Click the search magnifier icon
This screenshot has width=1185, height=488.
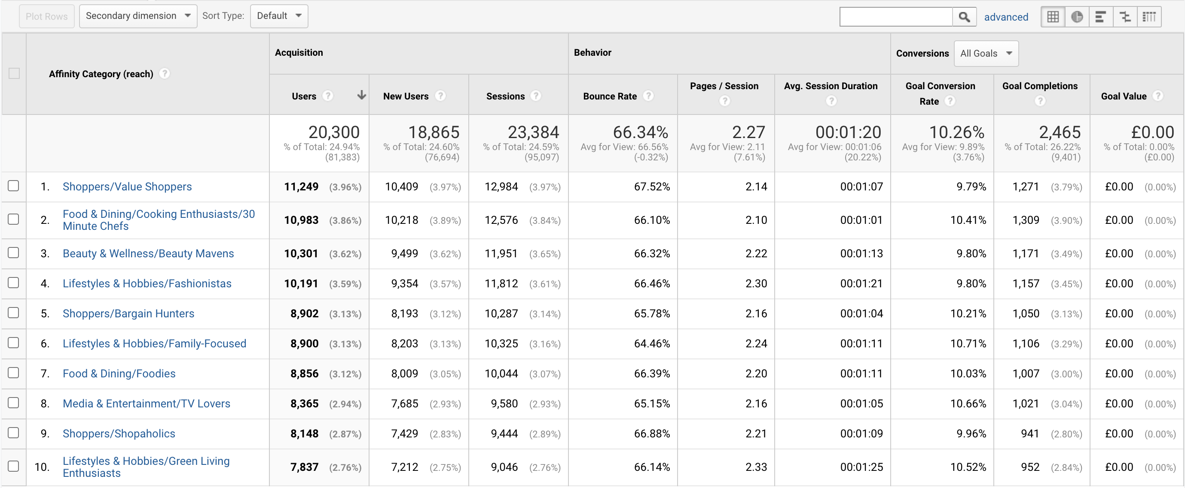(964, 17)
